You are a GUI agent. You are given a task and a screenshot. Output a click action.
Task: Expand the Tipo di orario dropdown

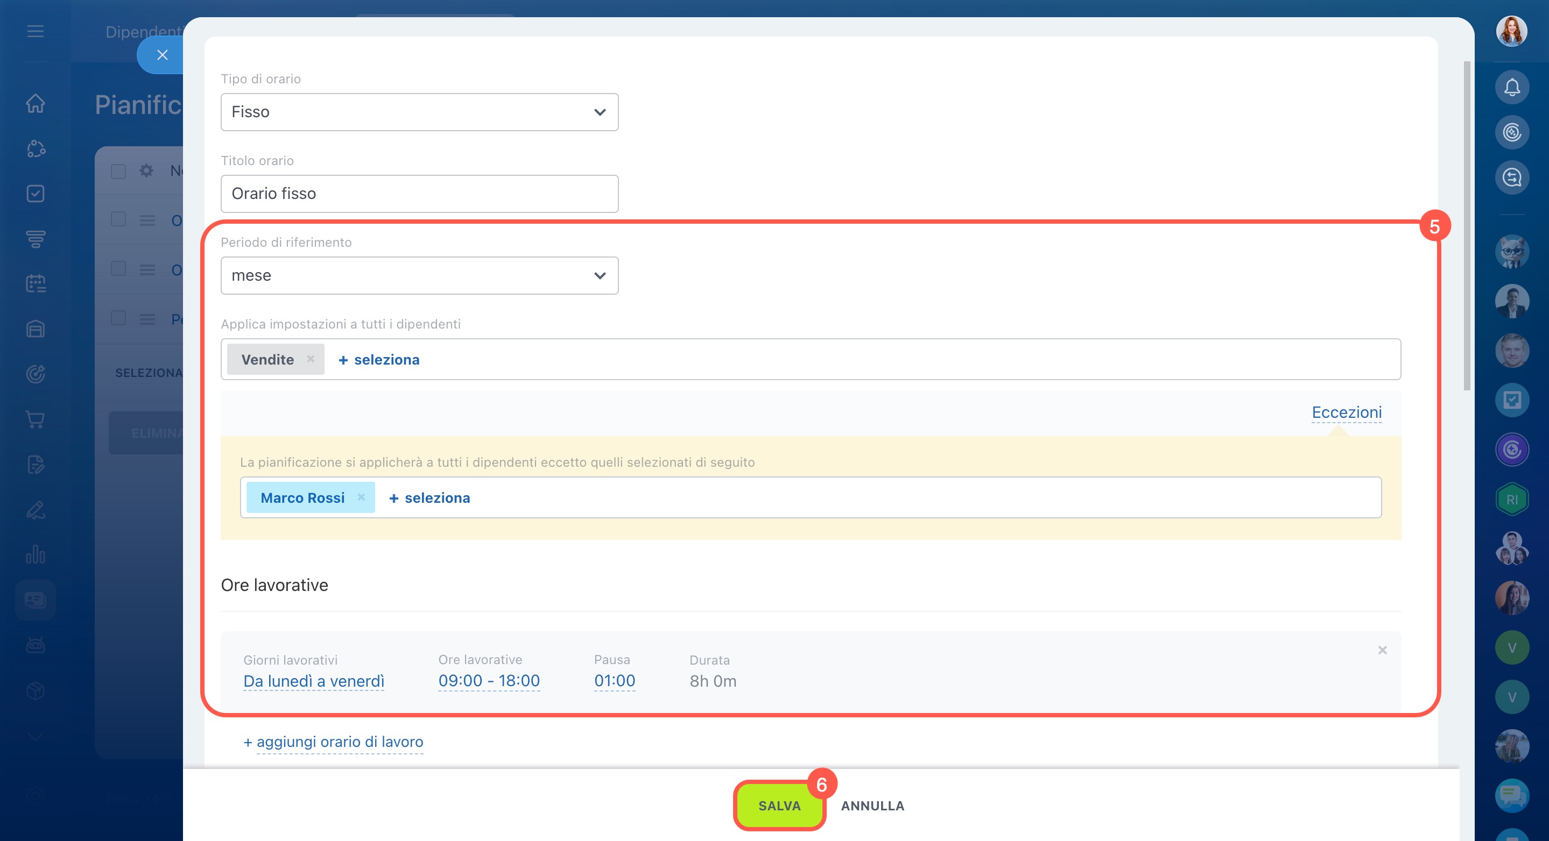pyautogui.click(x=419, y=112)
